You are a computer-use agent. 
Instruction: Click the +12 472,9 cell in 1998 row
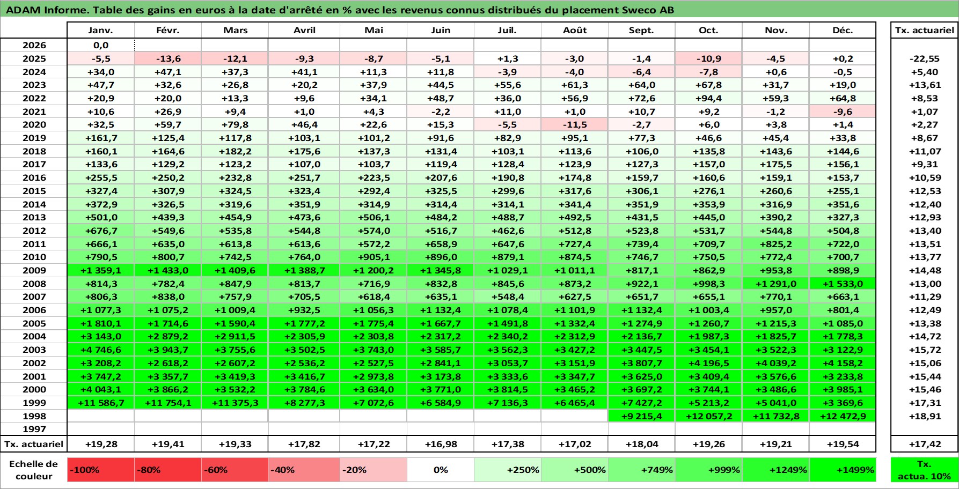[843, 416]
